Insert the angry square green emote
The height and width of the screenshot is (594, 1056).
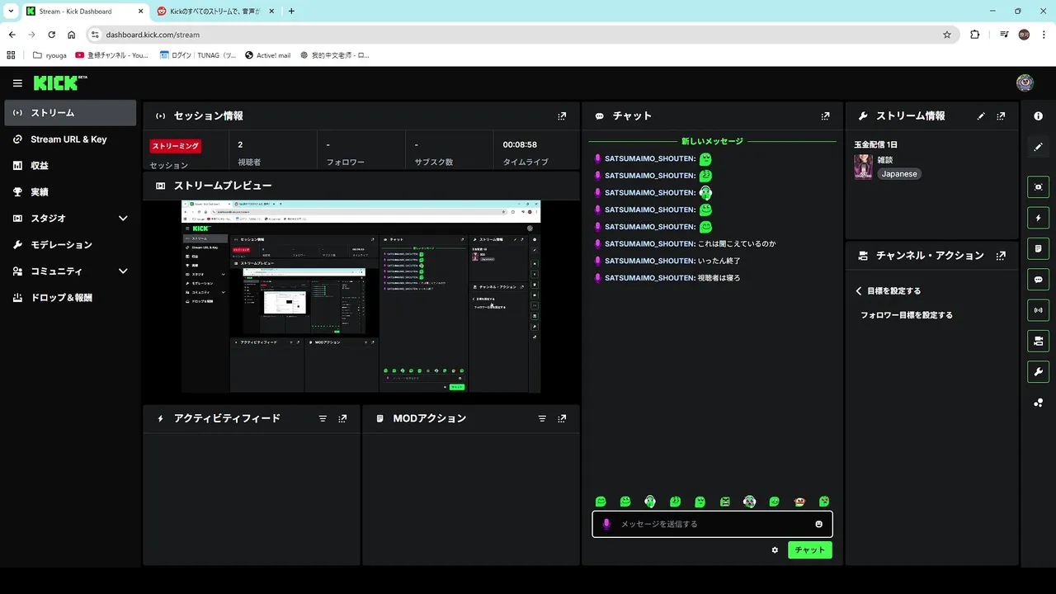[x=724, y=502]
